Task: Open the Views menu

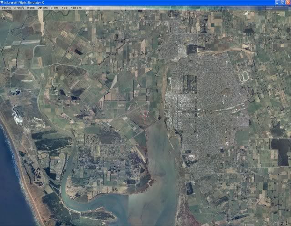Action: (54, 8)
